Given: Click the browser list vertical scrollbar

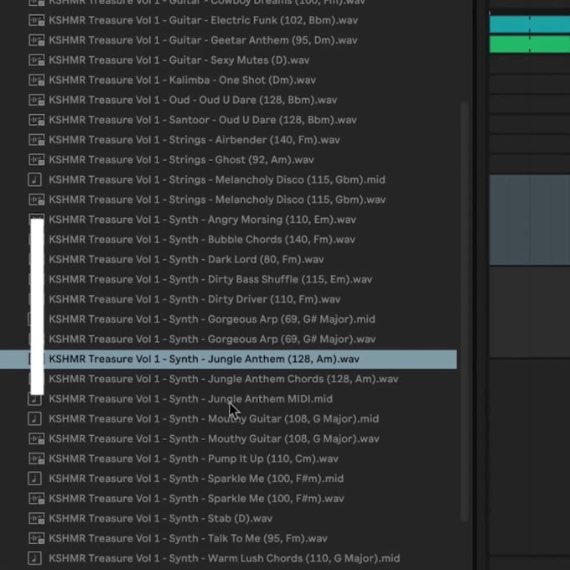Looking at the screenshot, I should pyautogui.click(x=464, y=313).
